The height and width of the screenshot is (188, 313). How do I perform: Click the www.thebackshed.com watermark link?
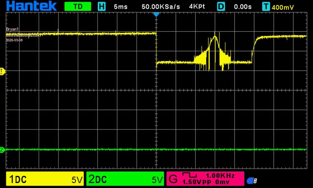(23, 36)
